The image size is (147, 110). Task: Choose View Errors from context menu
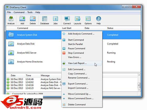[75, 57]
